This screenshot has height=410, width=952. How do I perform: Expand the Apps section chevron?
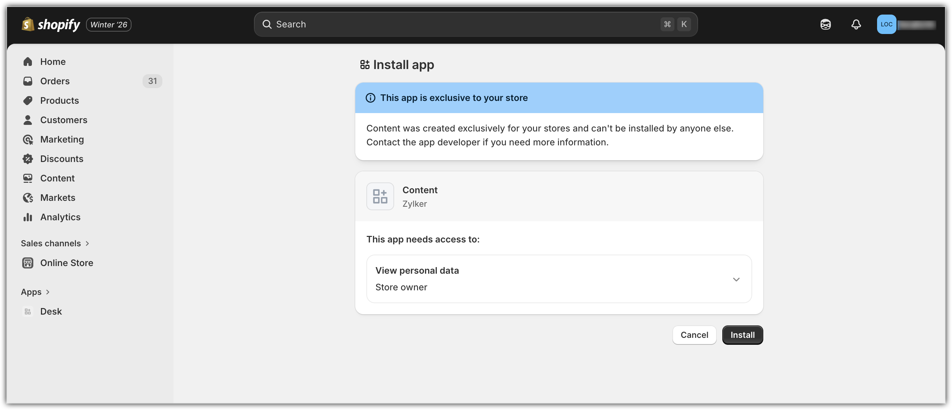click(x=48, y=292)
